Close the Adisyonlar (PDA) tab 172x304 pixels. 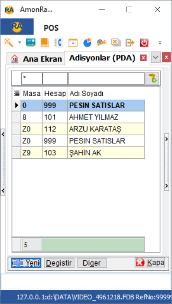tap(143, 58)
